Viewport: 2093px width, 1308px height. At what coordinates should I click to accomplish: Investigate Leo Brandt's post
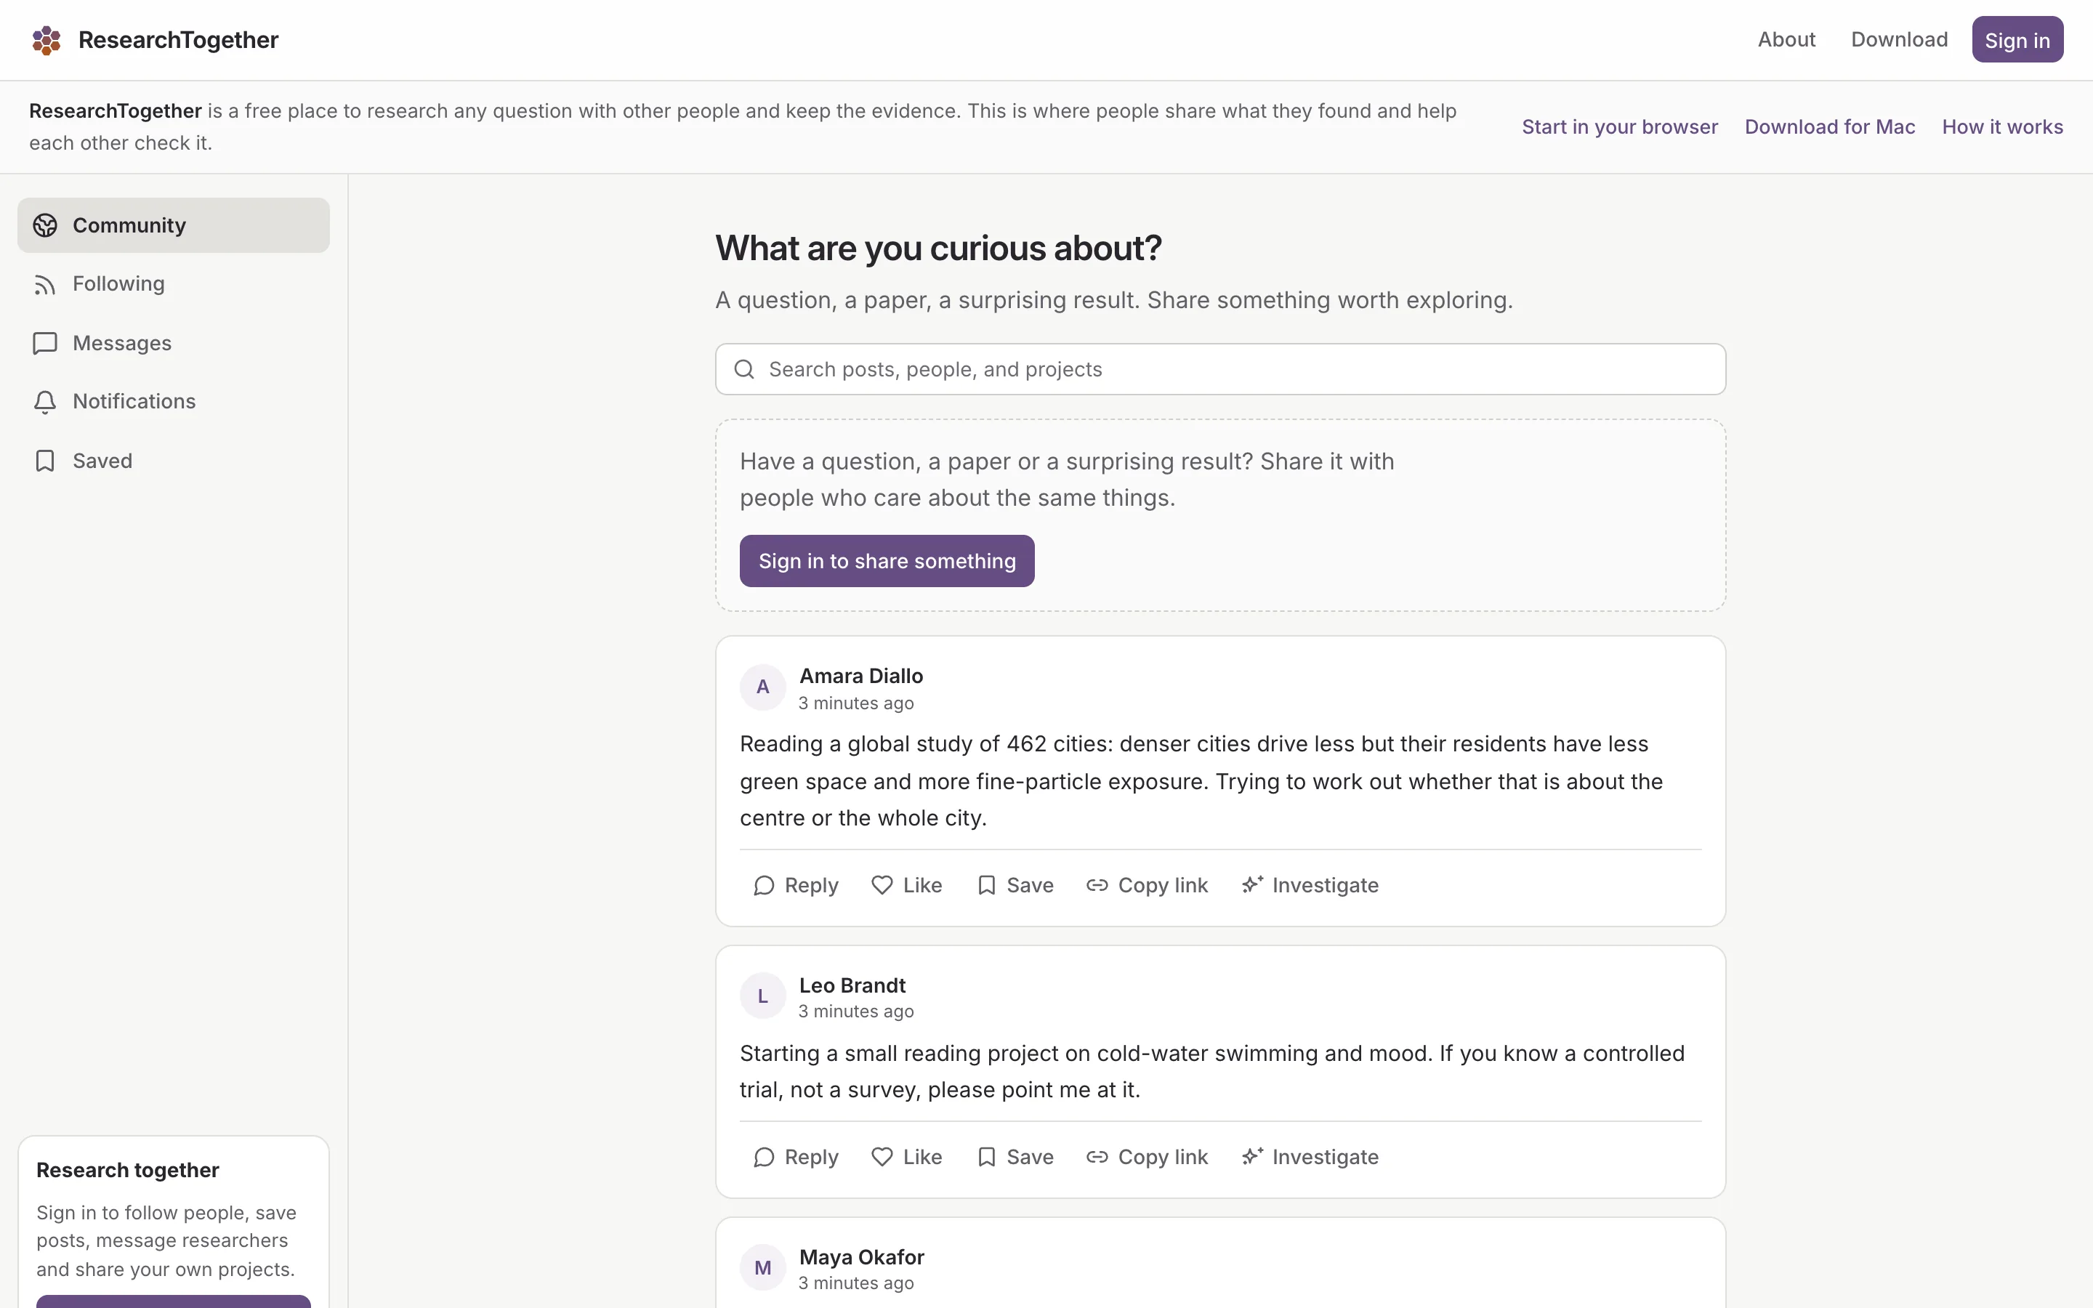click(x=1310, y=1157)
